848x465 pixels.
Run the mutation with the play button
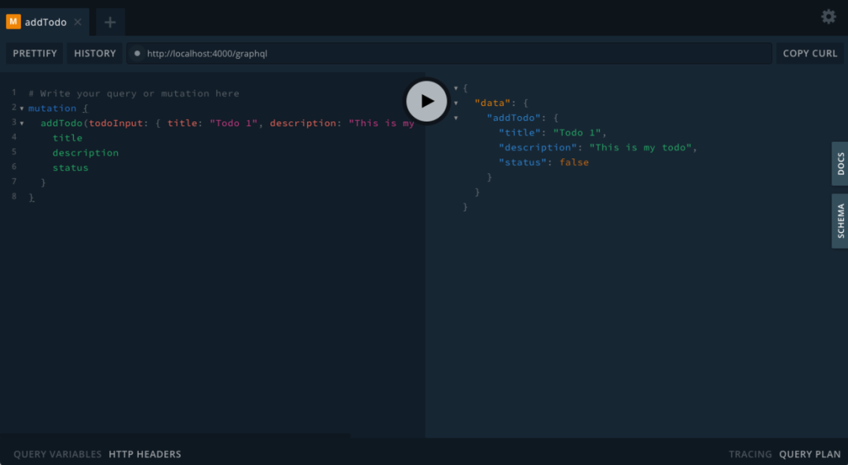pos(426,101)
